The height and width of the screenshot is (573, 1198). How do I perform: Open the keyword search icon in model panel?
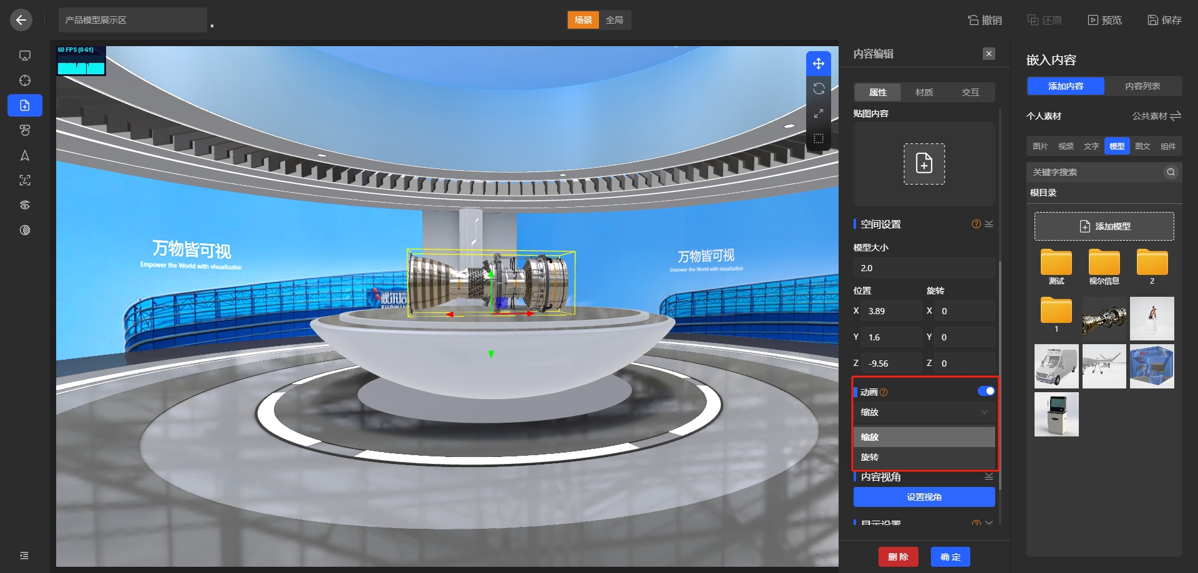1171,172
